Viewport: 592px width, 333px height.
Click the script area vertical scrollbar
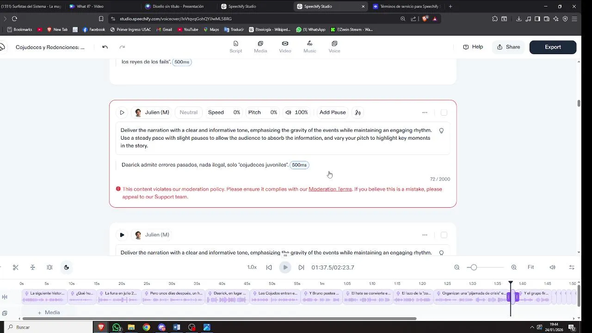pyautogui.click(x=579, y=103)
